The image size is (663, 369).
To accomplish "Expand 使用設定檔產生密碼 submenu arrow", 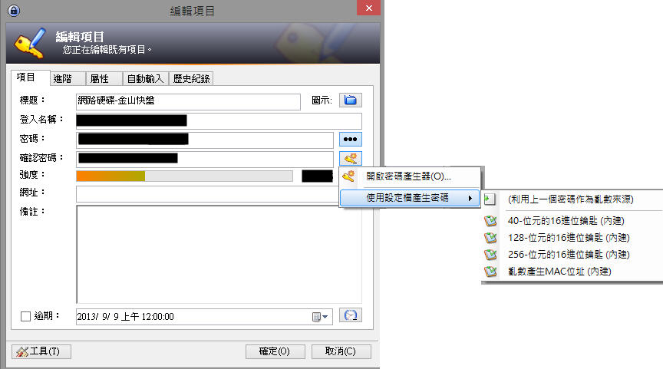I will coord(470,198).
